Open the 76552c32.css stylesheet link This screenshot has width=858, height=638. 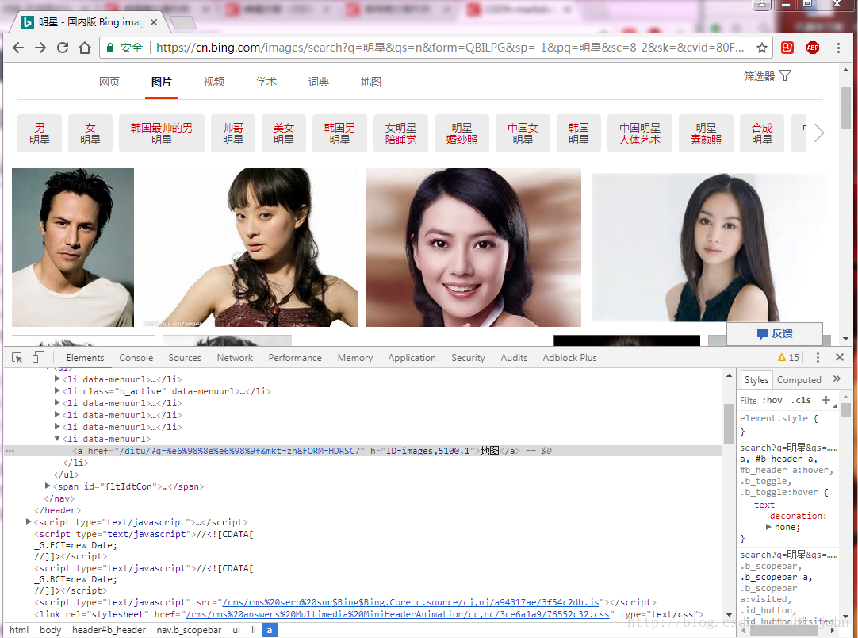pos(397,614)
